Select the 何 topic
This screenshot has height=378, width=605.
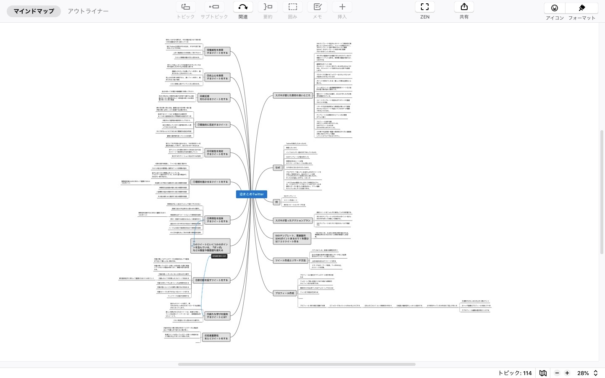click(x=276, y=202)
